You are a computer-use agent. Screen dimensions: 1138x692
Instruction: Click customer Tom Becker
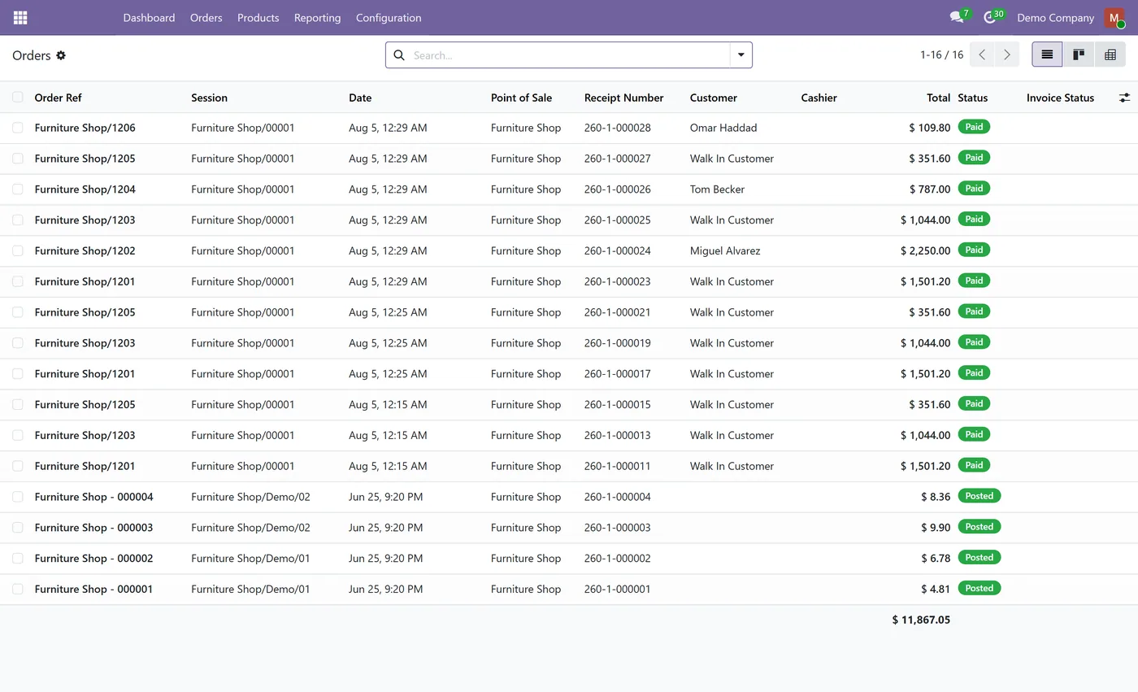click(717, 189)
